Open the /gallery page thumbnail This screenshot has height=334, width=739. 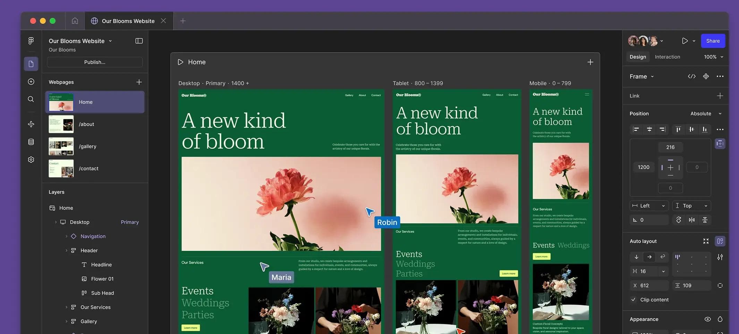pos(61,147)
